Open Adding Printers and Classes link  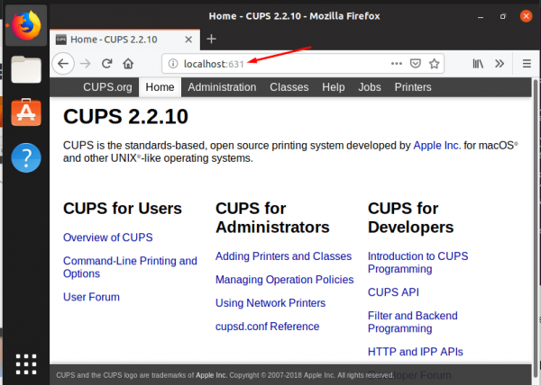pos(283,256)
